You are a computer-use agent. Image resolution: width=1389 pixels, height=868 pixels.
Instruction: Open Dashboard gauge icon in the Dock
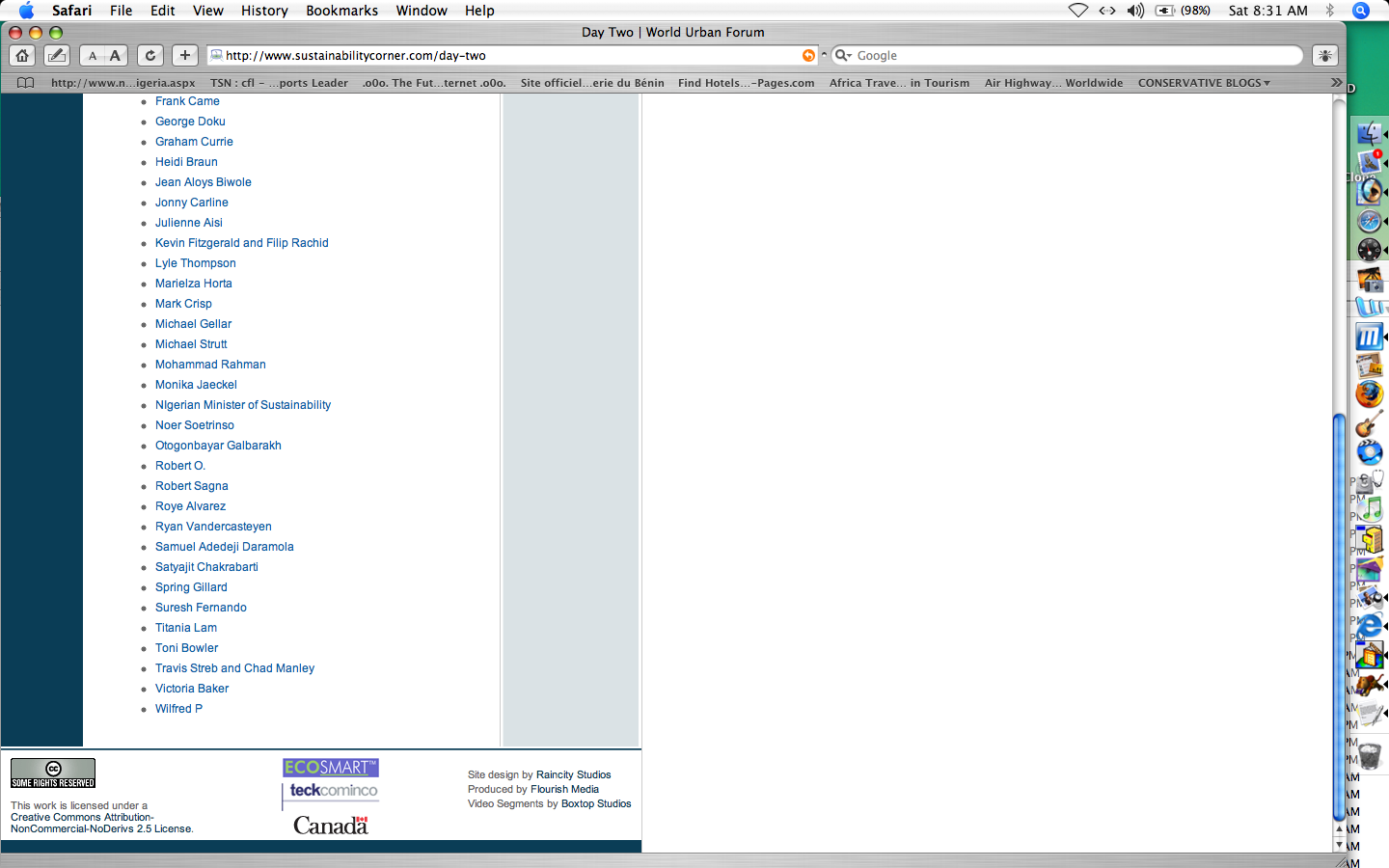coord(1369,250)
